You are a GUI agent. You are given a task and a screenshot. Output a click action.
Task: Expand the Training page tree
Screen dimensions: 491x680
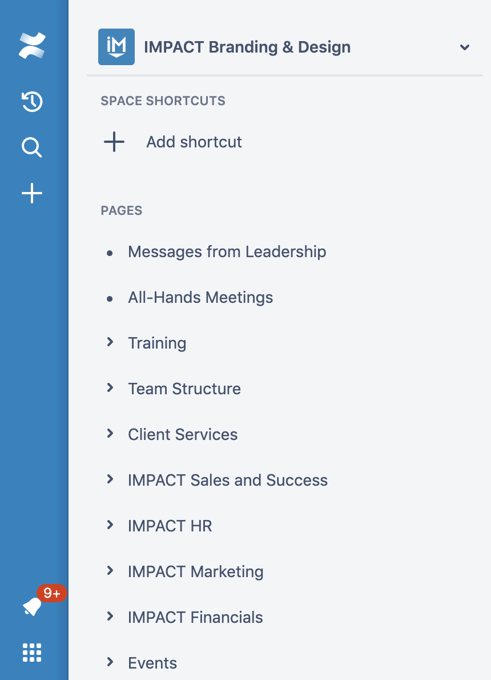click(x=110, y=342)
